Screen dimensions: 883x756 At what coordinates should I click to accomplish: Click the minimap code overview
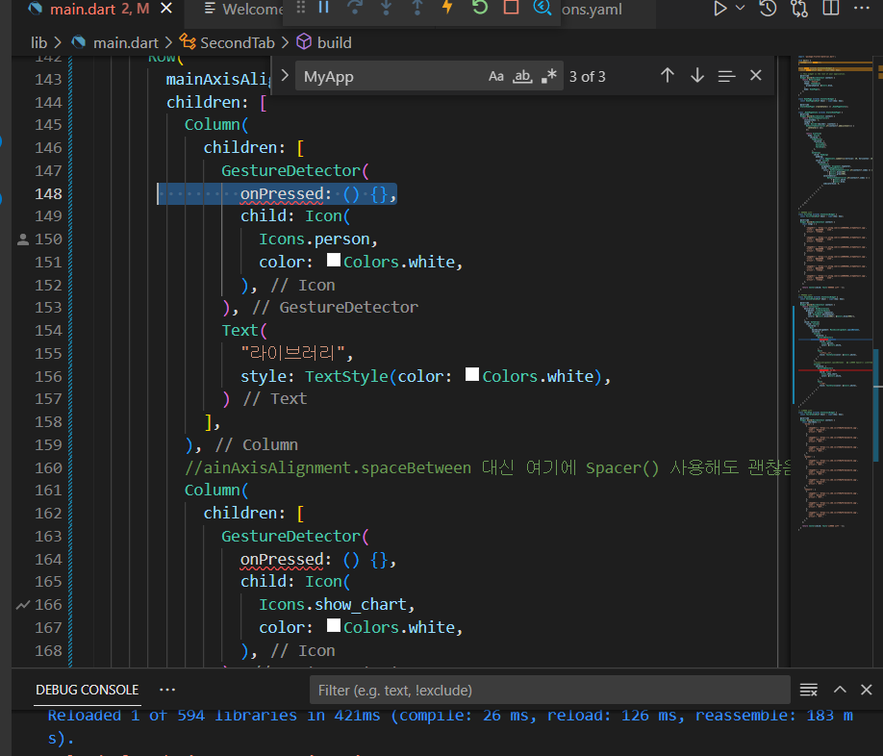tap(835, 292)
